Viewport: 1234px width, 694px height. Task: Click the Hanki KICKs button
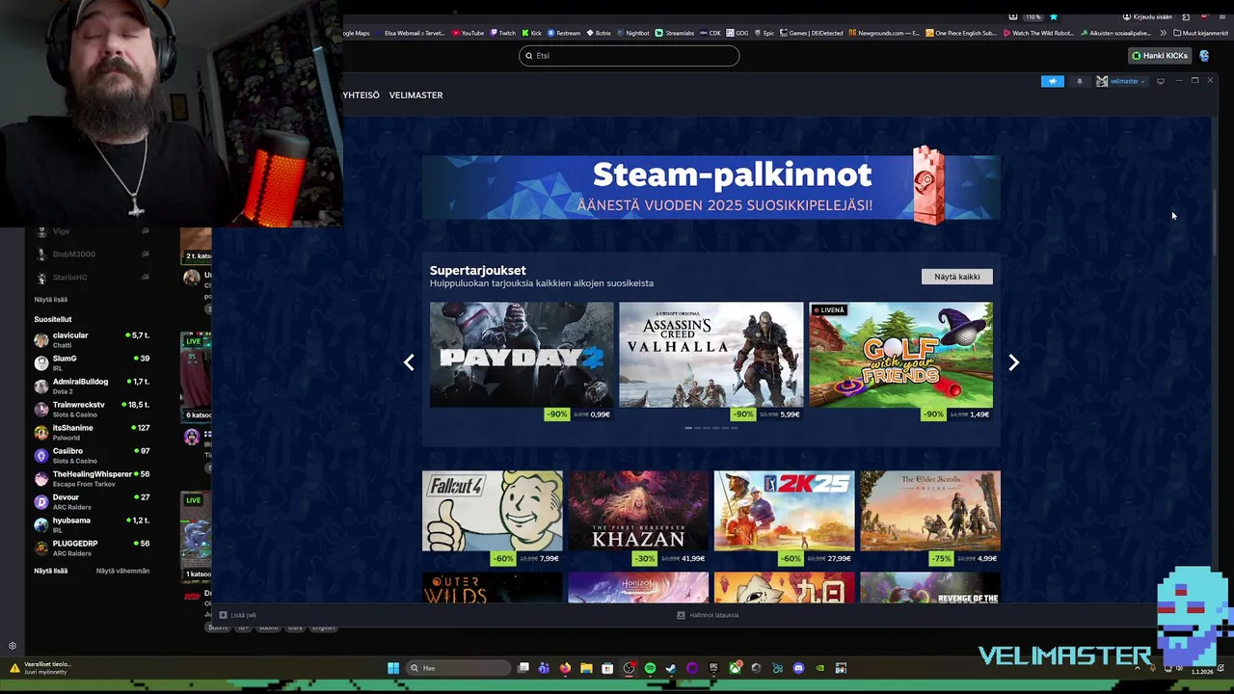(1160, 56)
